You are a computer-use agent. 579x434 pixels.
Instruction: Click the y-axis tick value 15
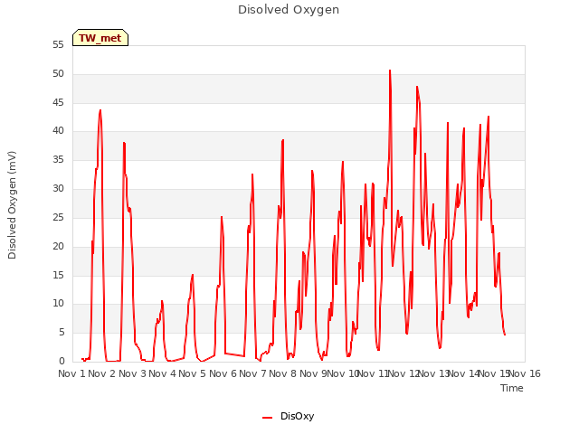[x=58, y=275]
